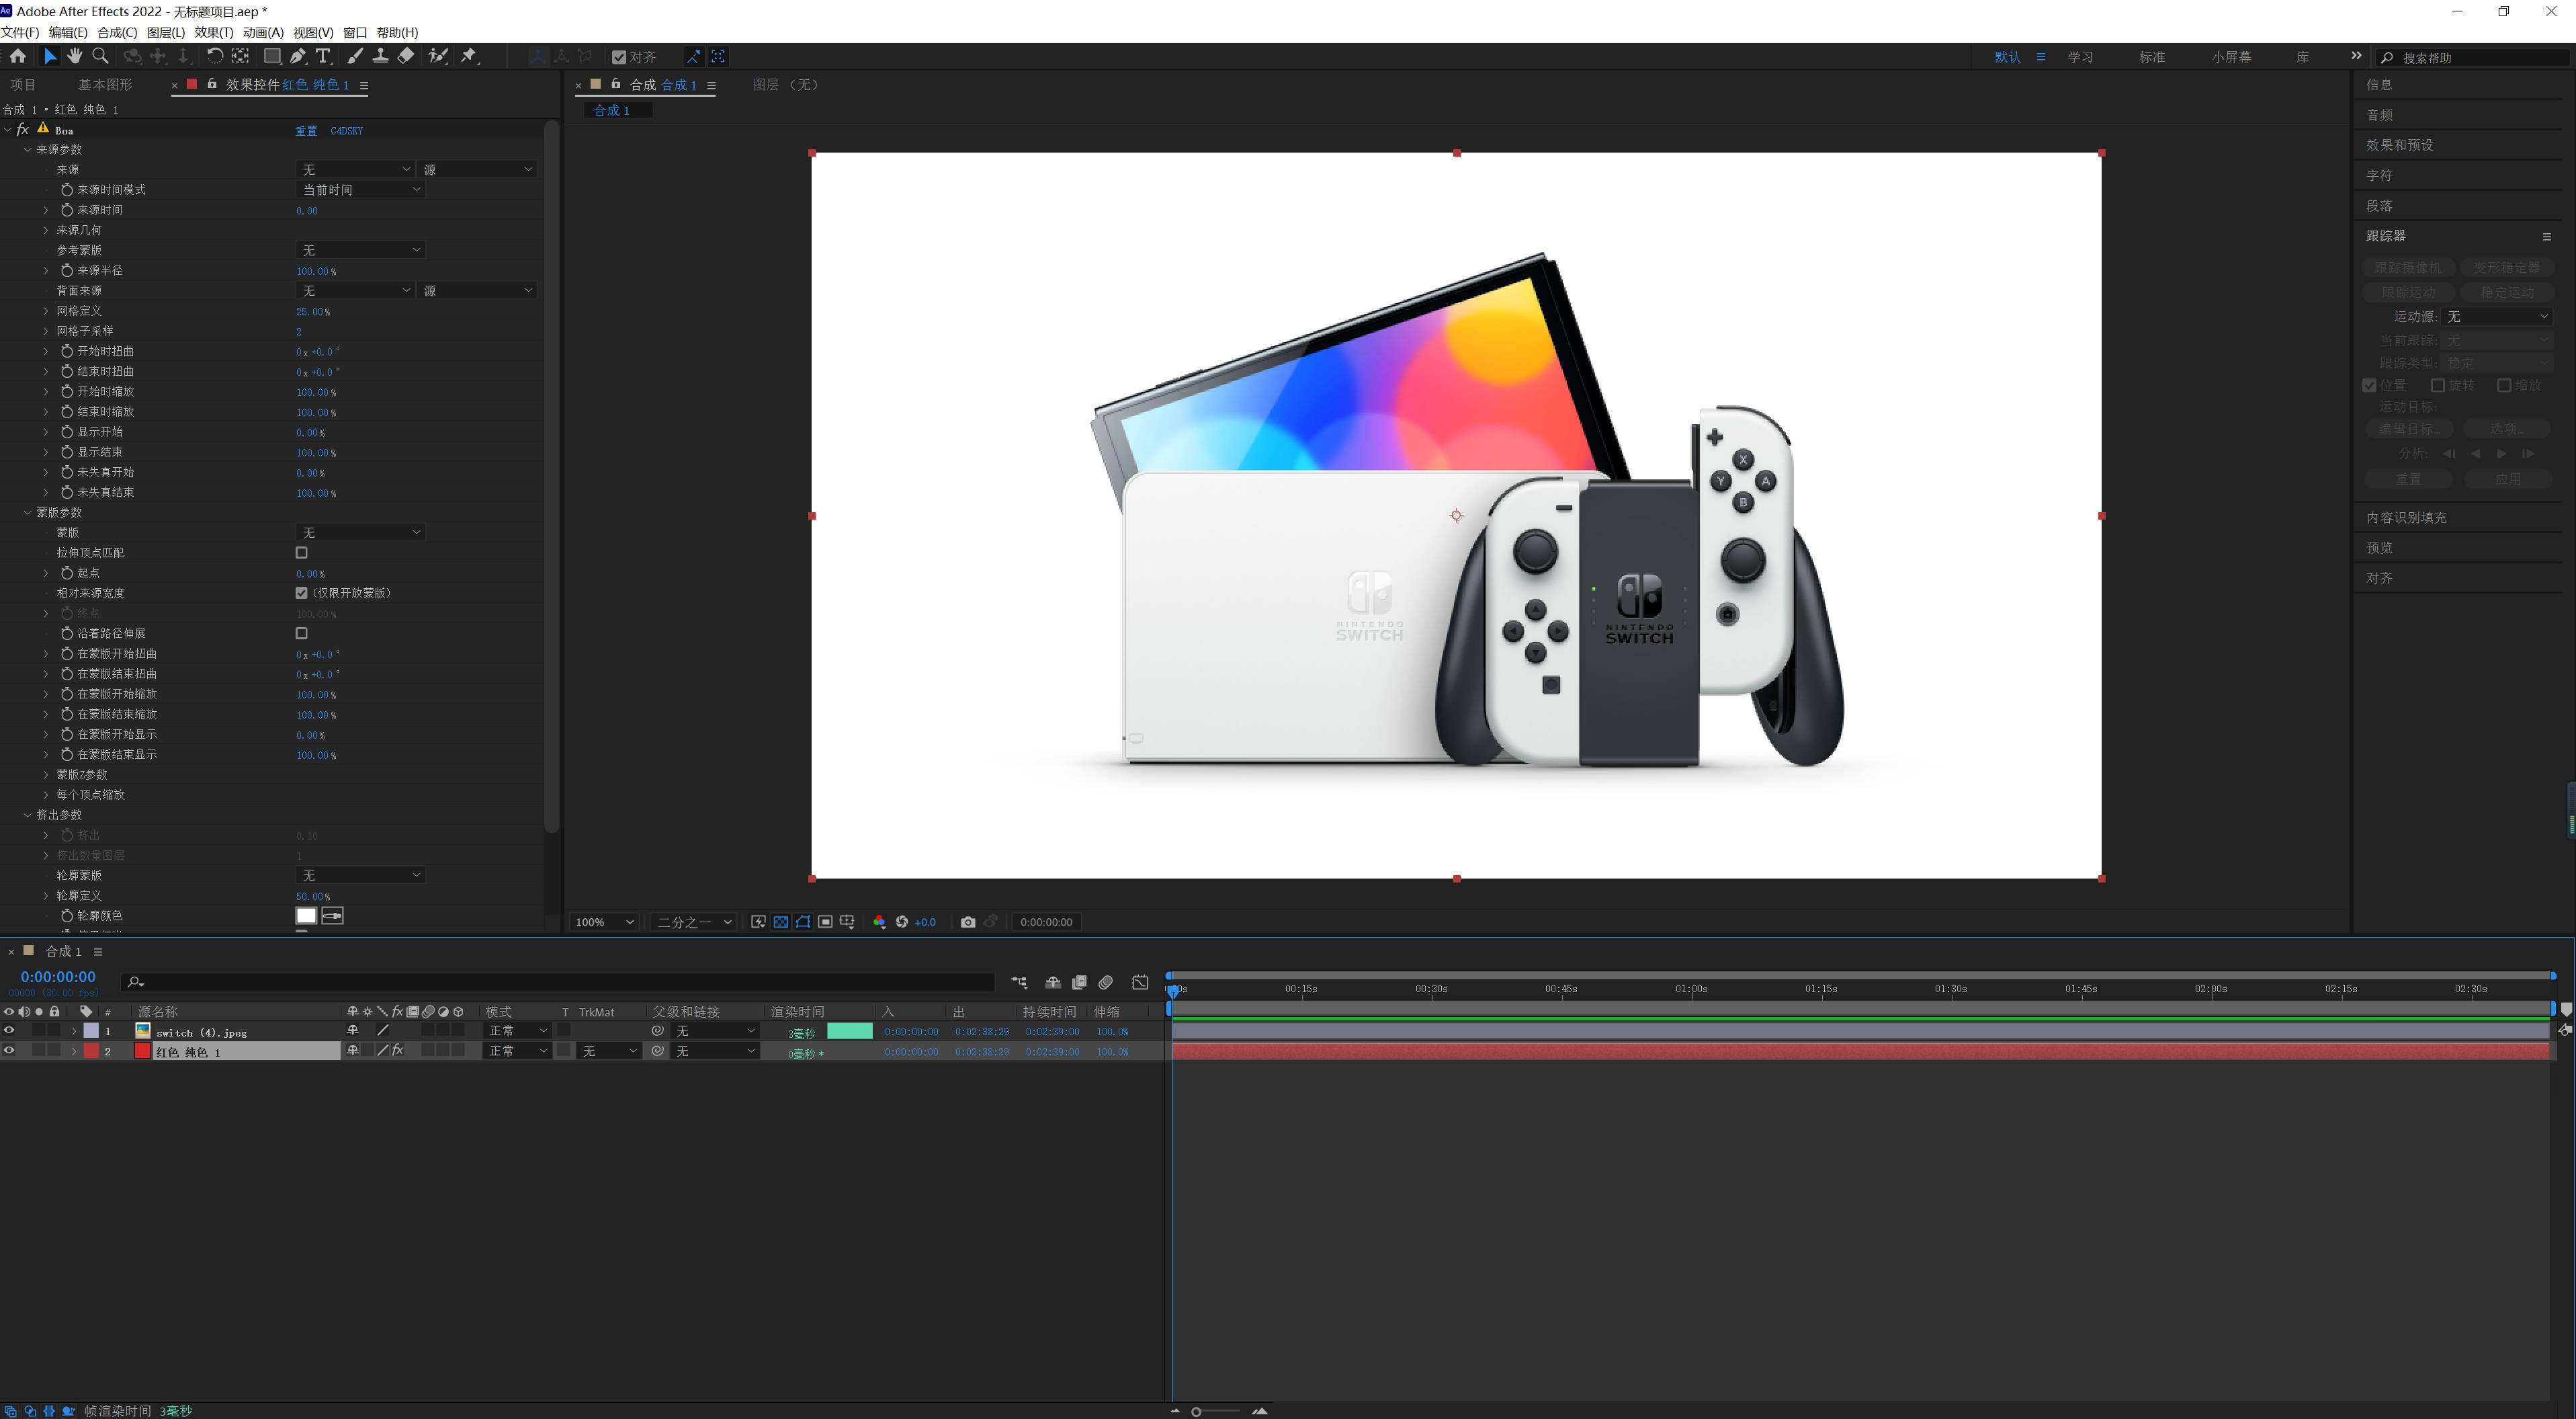Screen dimensions: 2576x1419
Task: Select the Brush tool
Action: (x=355, y=56)
